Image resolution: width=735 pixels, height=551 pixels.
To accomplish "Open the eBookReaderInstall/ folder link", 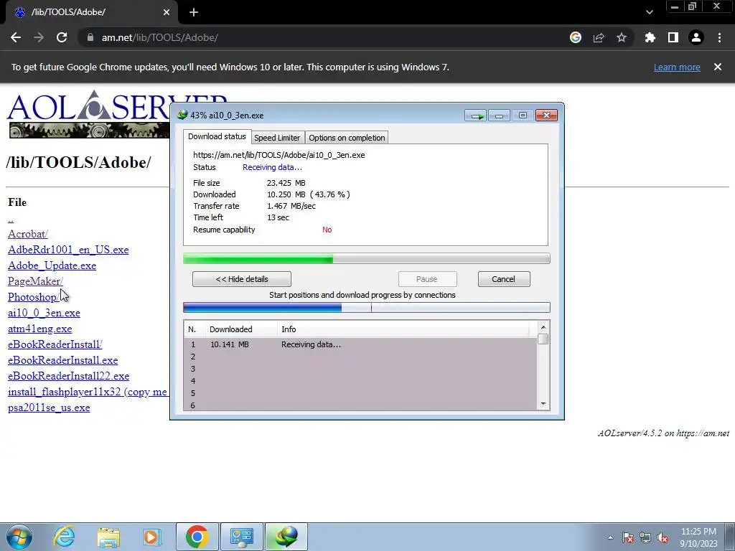I will coord(55,344).
